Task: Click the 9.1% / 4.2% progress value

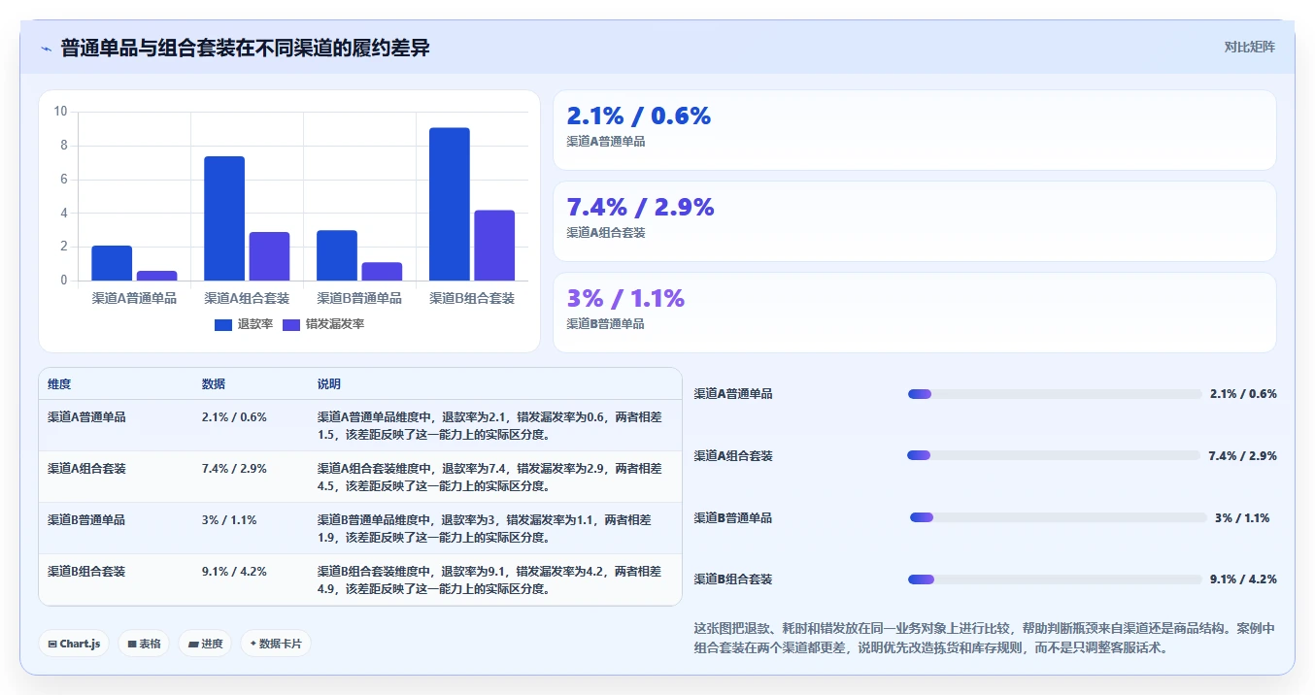Action: 1243,579
